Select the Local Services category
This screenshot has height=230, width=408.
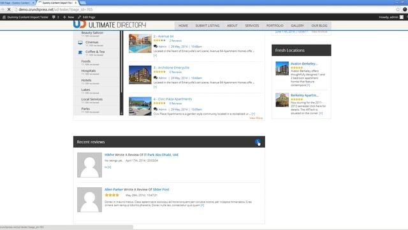click(92, 100)
